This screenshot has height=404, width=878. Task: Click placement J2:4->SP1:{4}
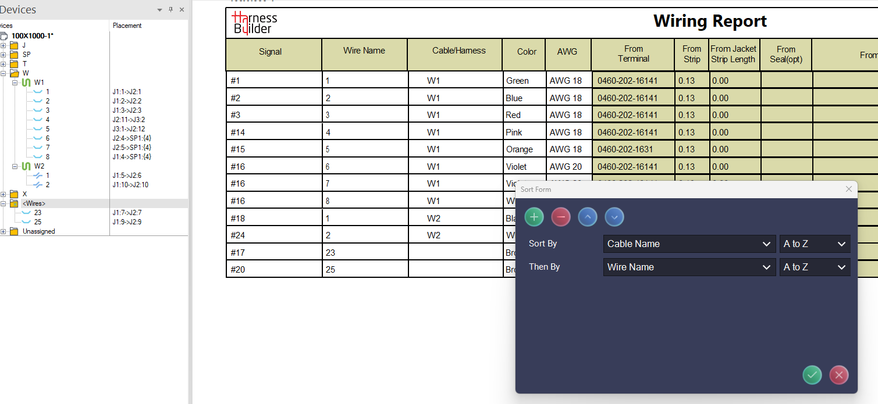(132, 138)
